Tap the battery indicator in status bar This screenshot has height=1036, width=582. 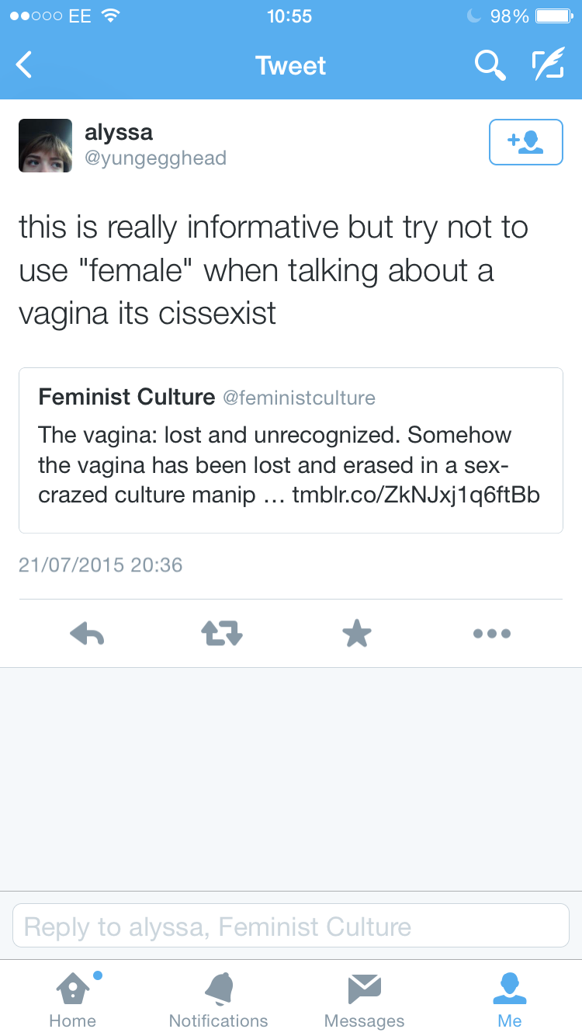pyautogui.click(x=553, y=16)
